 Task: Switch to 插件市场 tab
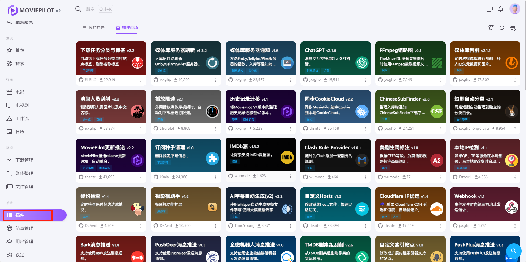[127, 27]
